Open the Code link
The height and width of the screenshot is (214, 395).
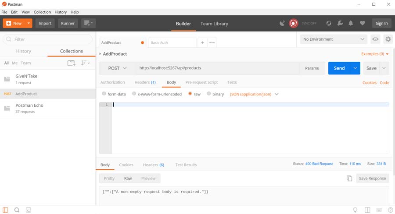[384, 83]
